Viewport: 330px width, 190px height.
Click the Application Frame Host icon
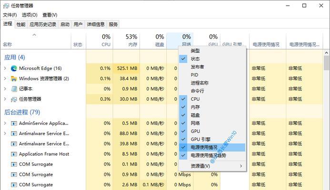click(14, 154)
